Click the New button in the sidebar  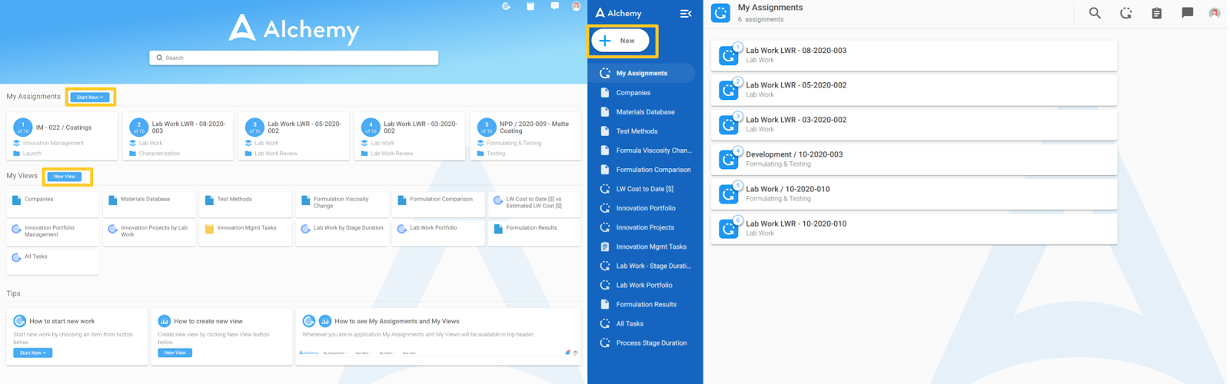[620, 41]
